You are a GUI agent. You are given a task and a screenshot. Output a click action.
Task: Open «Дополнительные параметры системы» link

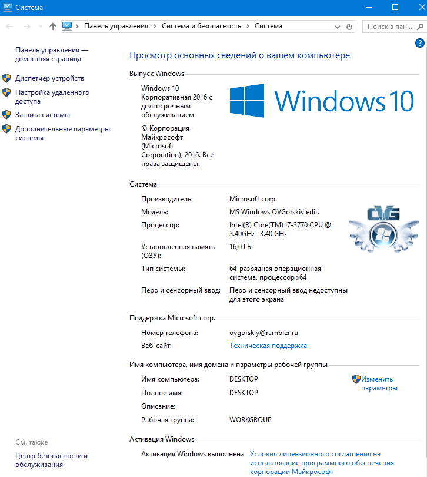pyautogui.click(x=62, y=133)
